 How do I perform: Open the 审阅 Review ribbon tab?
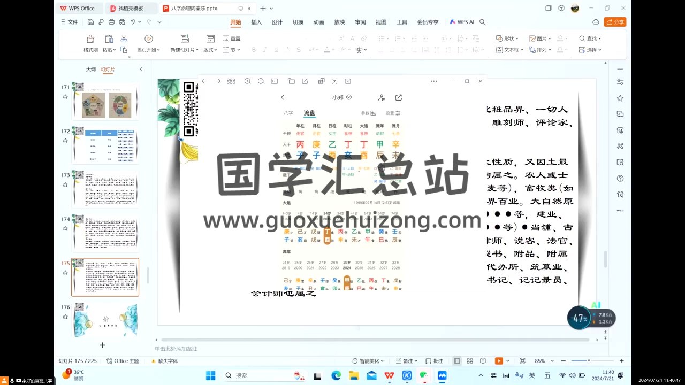click(x=360, y=22)
